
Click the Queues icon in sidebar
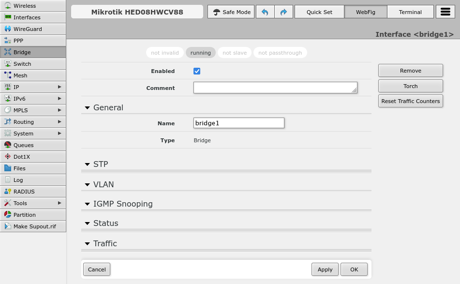coord(8,145)
